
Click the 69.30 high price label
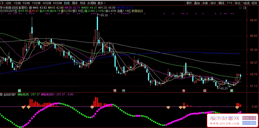[104, 15]
